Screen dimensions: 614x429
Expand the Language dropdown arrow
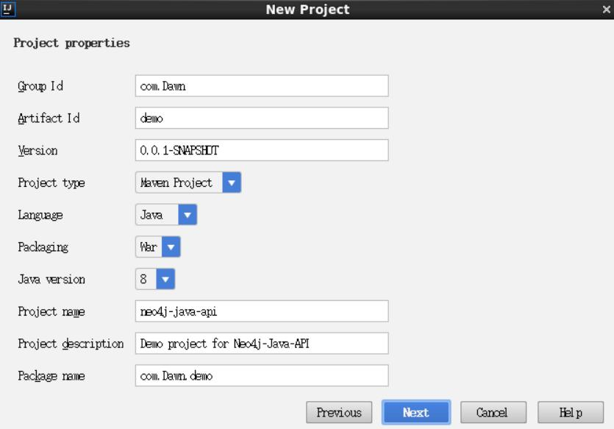(188, 215)
